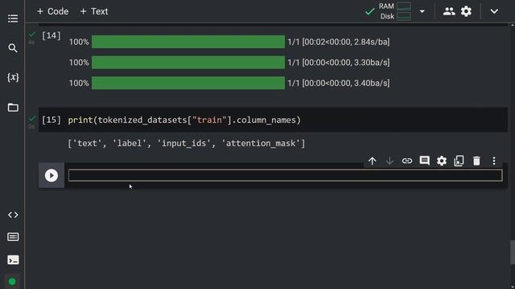The image size is (515, 289).
Task: Click the cell 15 execution counter
Action: (51, 120)
